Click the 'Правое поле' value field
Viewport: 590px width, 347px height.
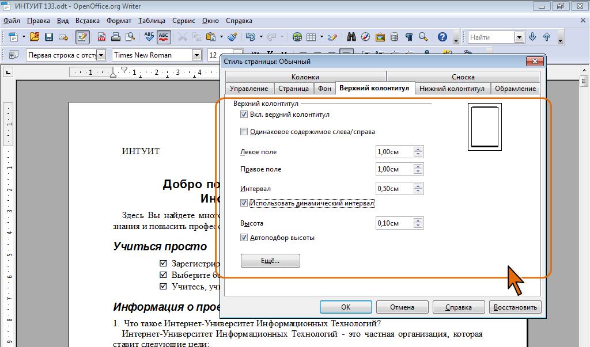pos(395,169)
